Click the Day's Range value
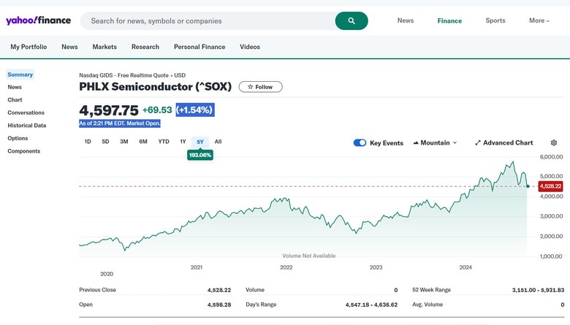The width and height of the screenshot is (570, 325). pyautogui.click(x=371, y=305)
